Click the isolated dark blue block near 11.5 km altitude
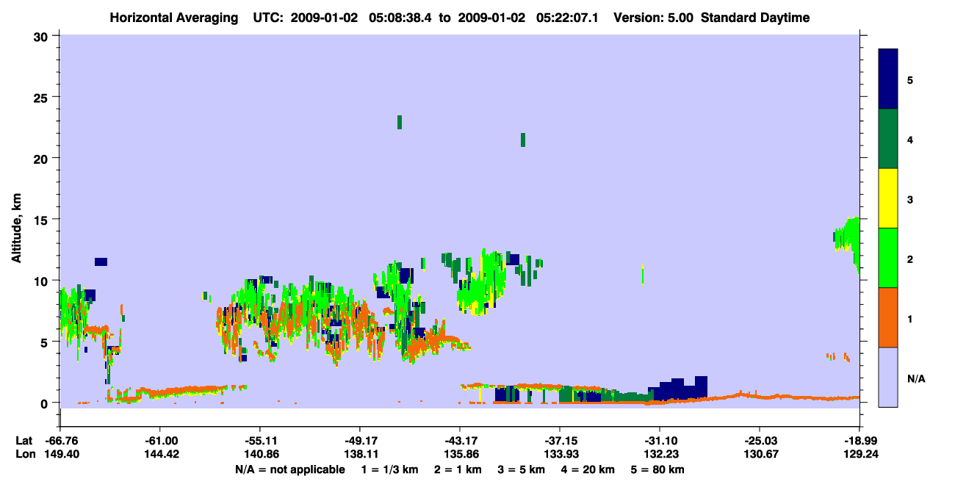 [x=101, y=262]
